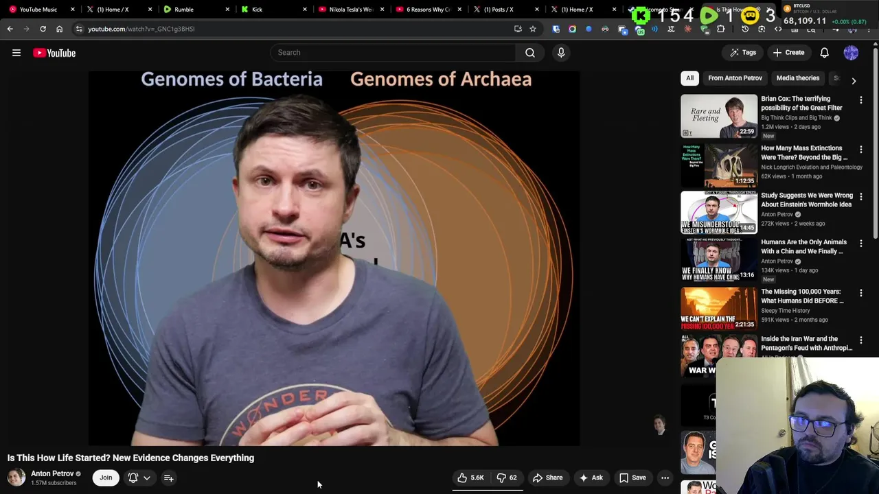Open options menu for How Many Mass Extinctions
Image resolution: width=879 pixels, height=494 pixels.
tap(860, 150)
